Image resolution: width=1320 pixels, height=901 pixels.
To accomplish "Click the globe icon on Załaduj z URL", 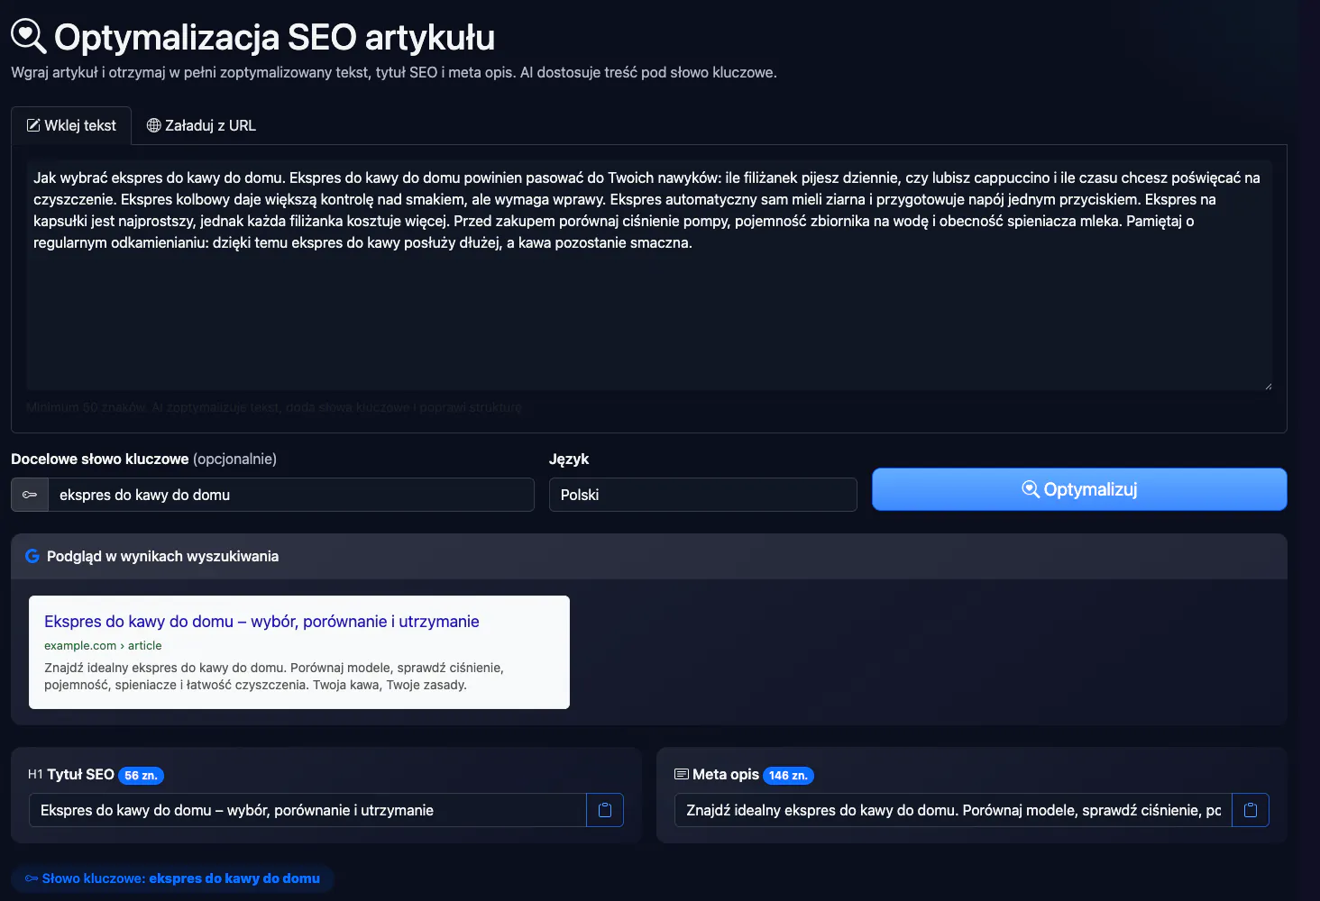I will [x=154, y=125].
